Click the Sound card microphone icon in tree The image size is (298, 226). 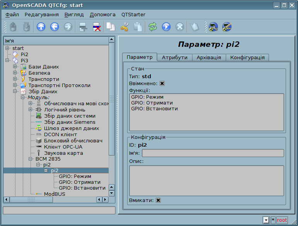(39, 153)
